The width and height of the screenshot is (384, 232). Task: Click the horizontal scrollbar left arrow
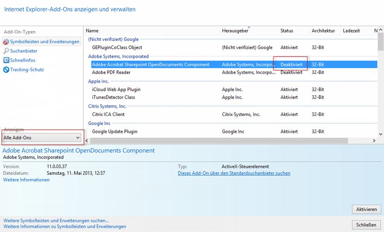click(87, 141)
